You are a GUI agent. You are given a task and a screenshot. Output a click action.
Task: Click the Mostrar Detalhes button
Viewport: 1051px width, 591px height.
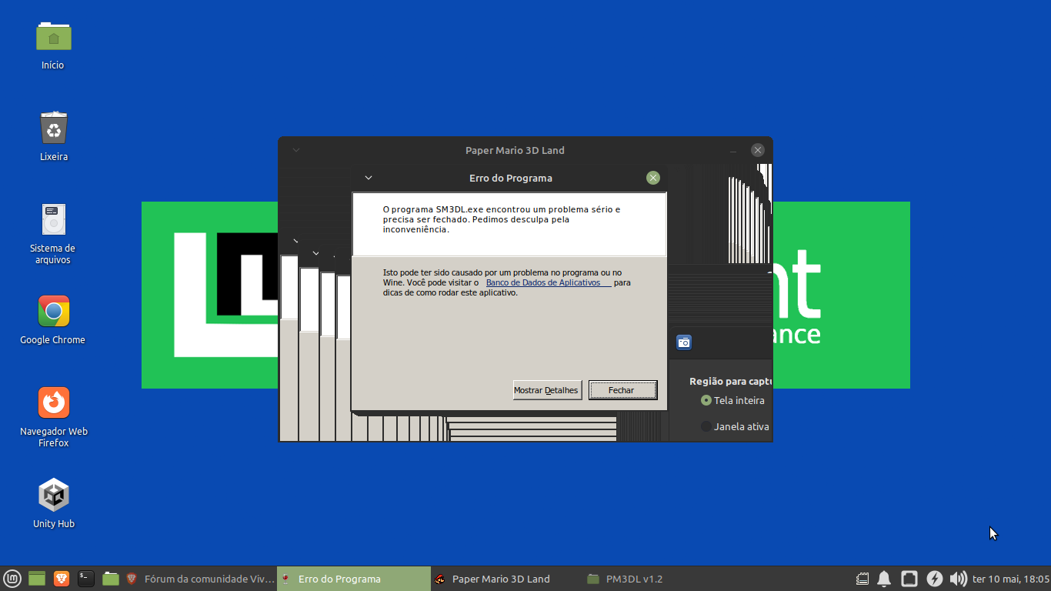(x=547, y=390)
